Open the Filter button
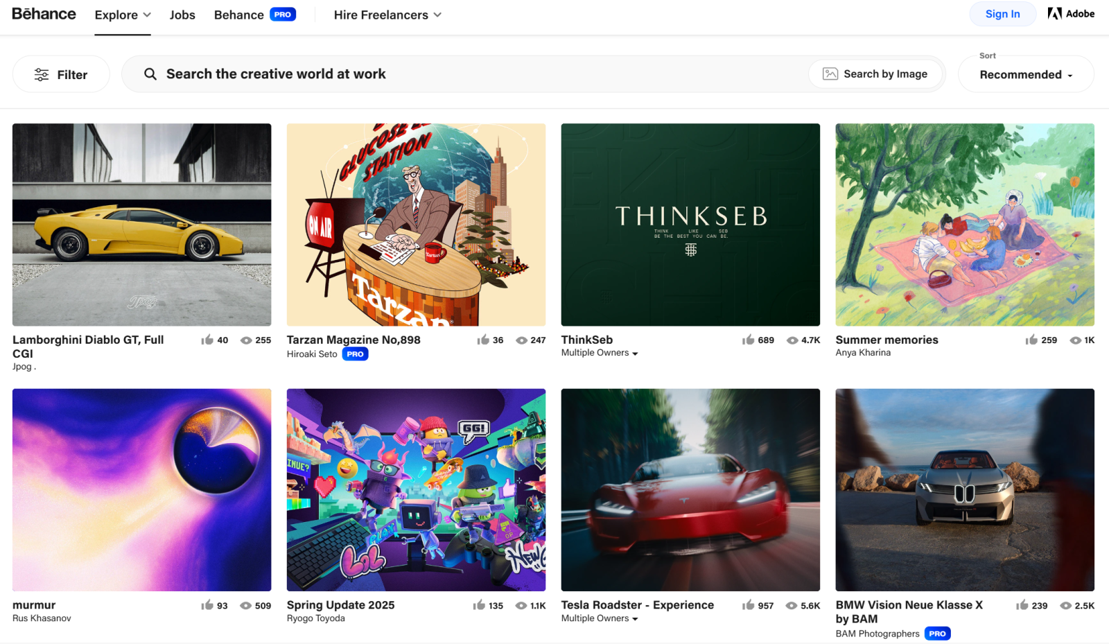 (61, 74)
